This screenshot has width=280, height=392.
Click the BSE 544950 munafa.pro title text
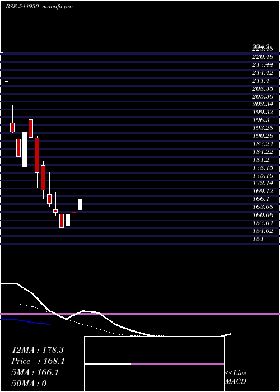(39, 7)
